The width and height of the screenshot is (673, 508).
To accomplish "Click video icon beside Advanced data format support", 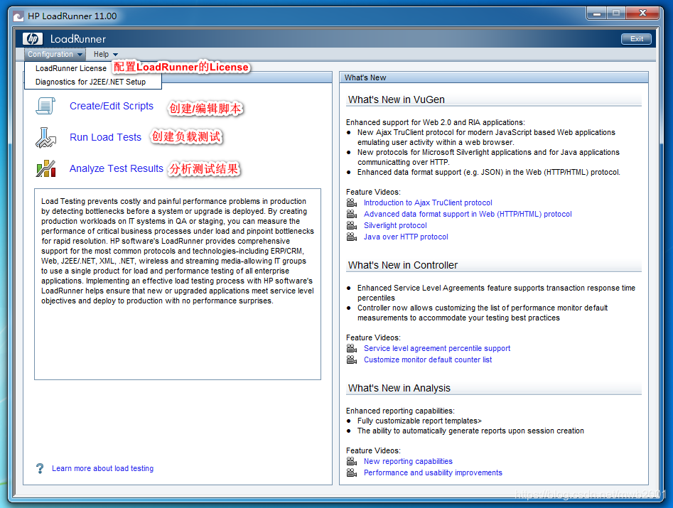I will [352, 214].
